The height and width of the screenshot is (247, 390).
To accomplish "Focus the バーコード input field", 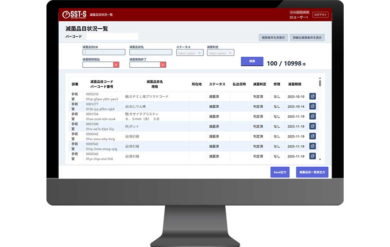I will (x=112, y=37).
